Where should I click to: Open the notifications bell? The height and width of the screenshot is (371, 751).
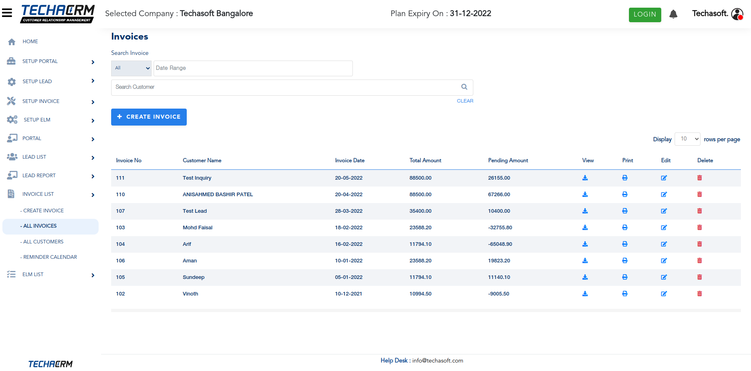tap(673, 15)
